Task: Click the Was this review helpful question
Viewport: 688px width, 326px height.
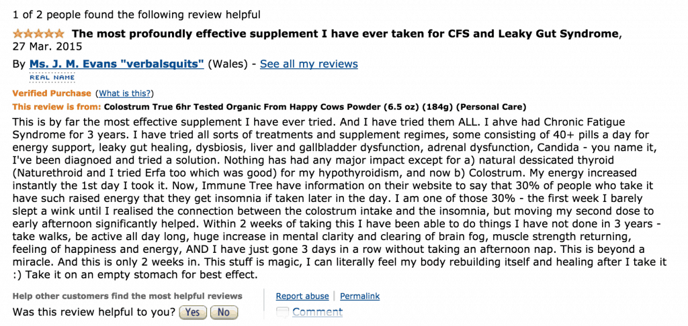Action: (94, 312)
